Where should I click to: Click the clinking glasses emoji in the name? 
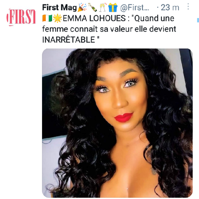tap(103, 7)
